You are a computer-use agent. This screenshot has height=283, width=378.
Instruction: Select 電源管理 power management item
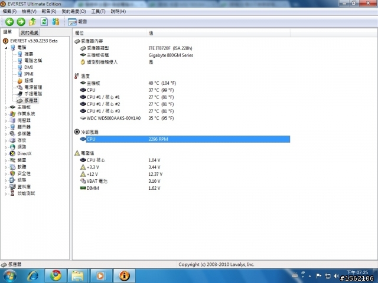[33, 87]
